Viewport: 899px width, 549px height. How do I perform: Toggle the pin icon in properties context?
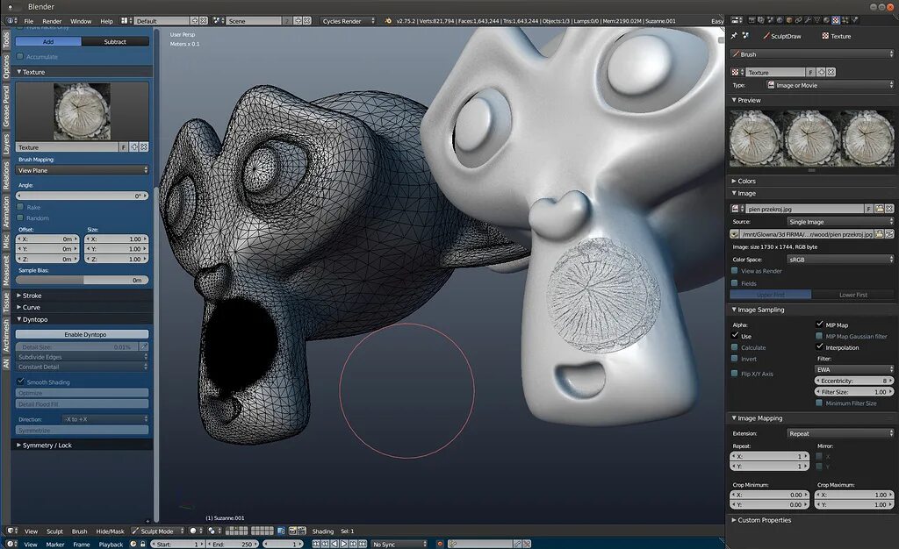pos(734,35)
